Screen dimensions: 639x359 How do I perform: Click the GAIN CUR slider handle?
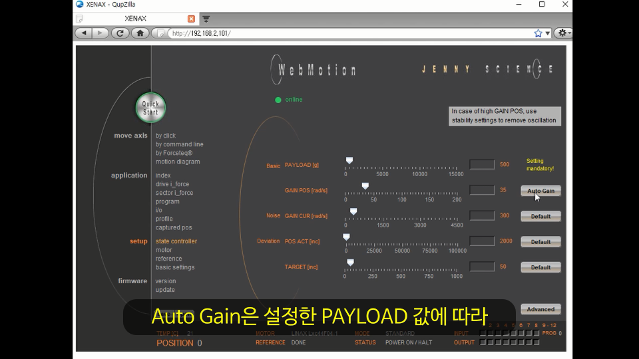353,211
